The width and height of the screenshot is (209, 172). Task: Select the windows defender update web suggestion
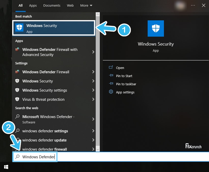click(x=54, y=140)
